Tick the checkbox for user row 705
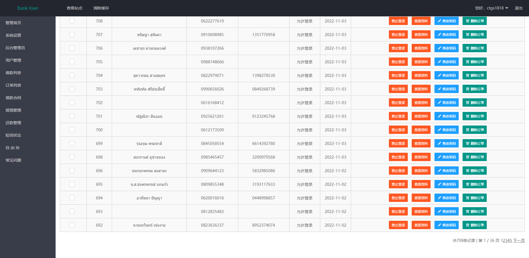 [72, 62]
